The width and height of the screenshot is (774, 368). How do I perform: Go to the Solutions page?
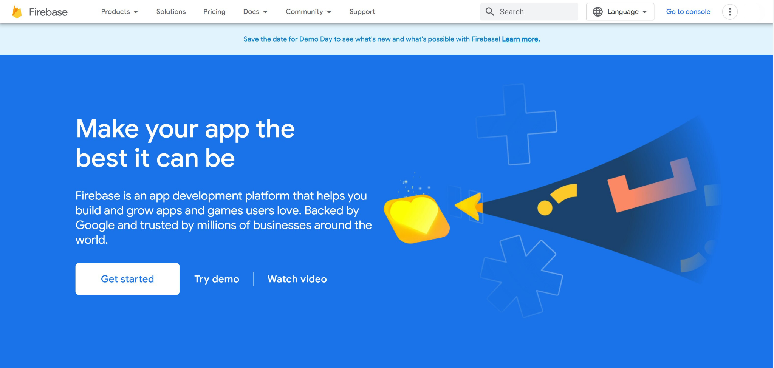[x=171, y=12]
